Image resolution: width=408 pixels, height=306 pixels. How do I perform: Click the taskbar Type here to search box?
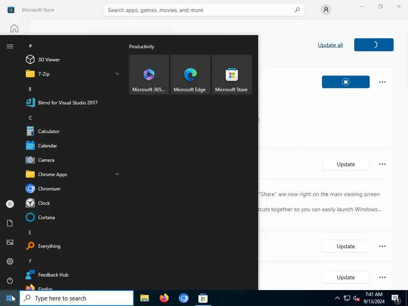[x=77, y=298]
